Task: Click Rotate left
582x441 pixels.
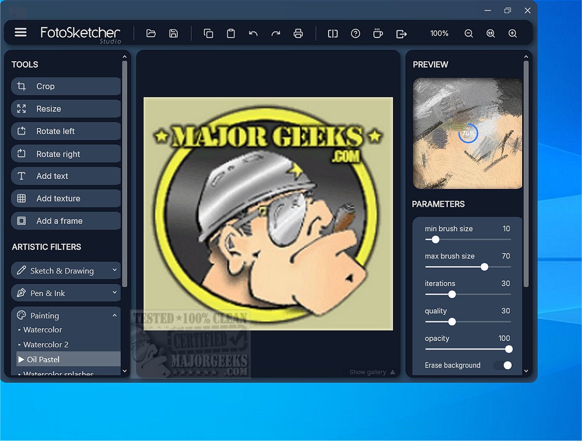Action: coord(66,131)
